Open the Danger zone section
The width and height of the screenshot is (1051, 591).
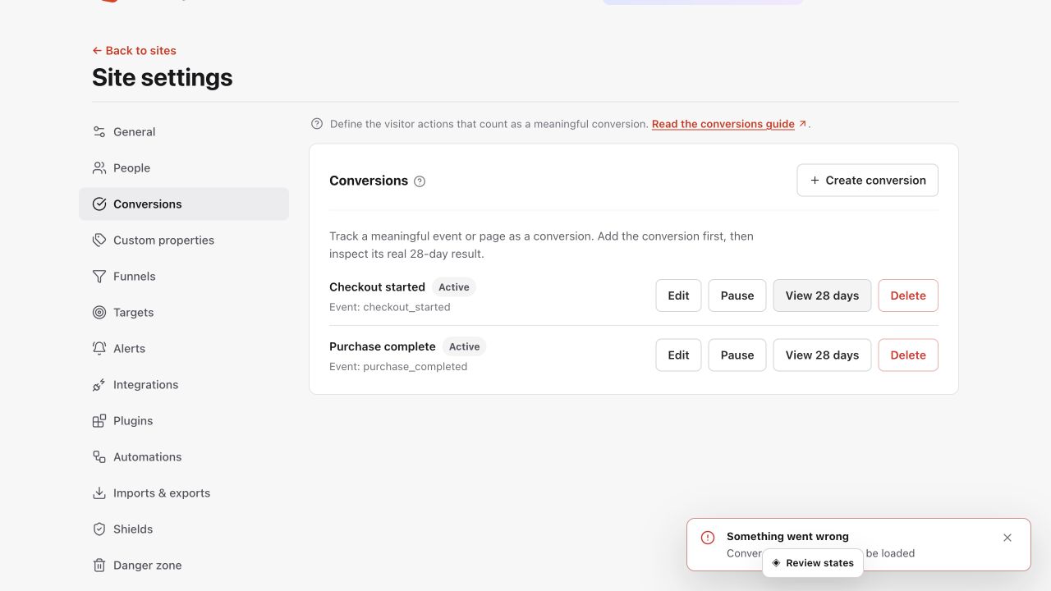click(184, 566)
